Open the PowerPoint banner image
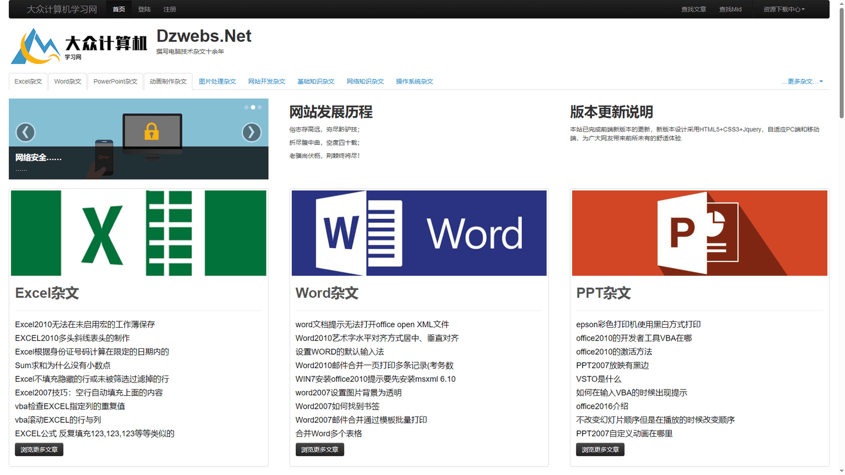 [x=699, y=233]
